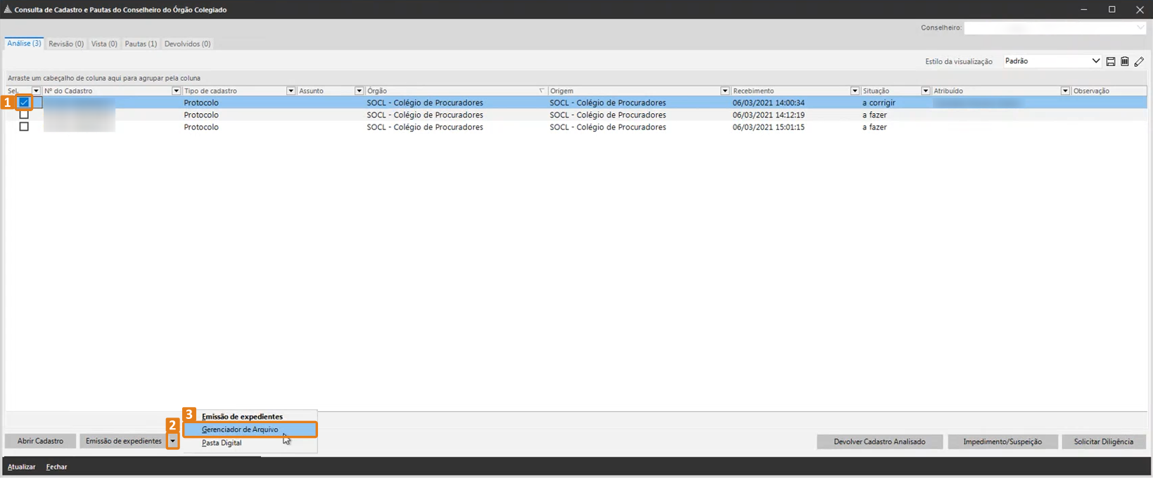The width and height of the screenshot is (1153, 478).
Task: Uncheck the first row's selection checkbox
Action: pos(24,103)
